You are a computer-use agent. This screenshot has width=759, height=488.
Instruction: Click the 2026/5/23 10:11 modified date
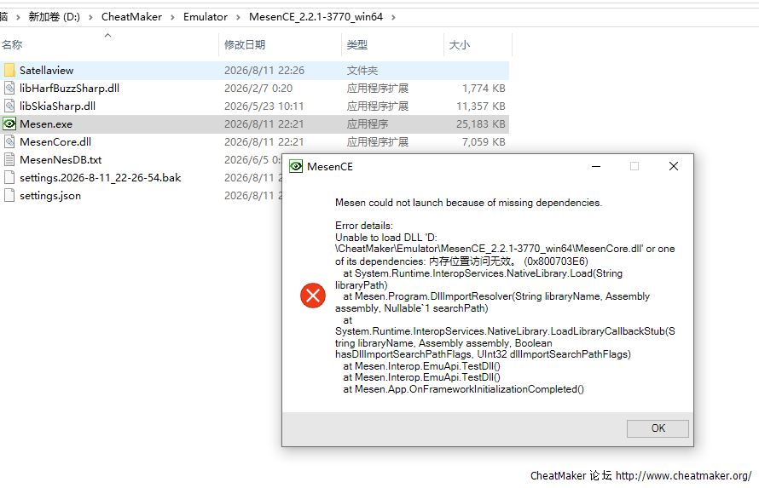coord(264,106)
